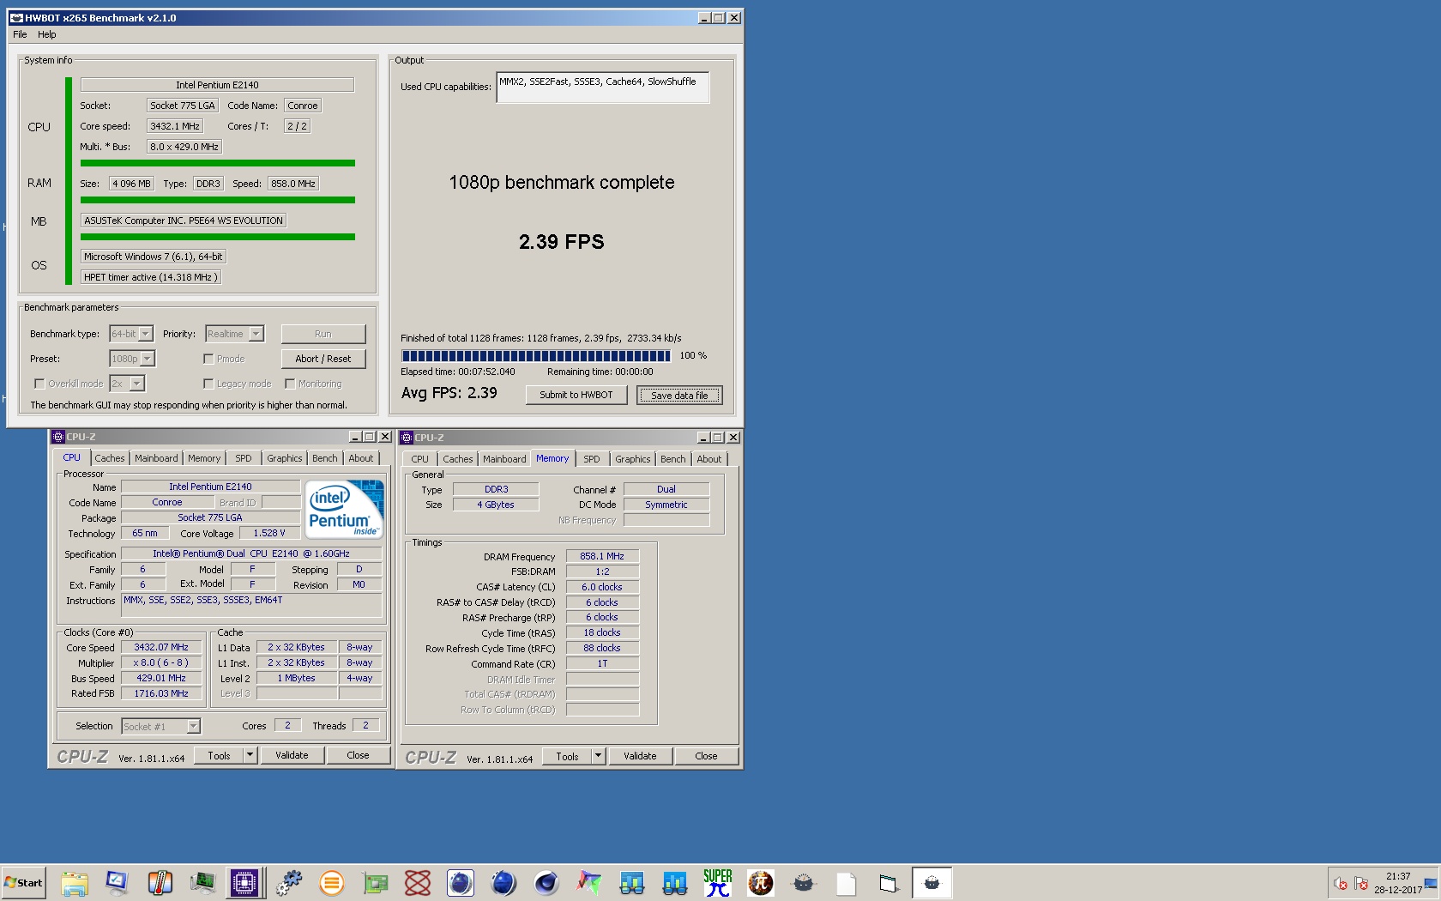Click the purple CPU-Z chip taskbar icon
The image size is (1441, 901).
point(244,882)
